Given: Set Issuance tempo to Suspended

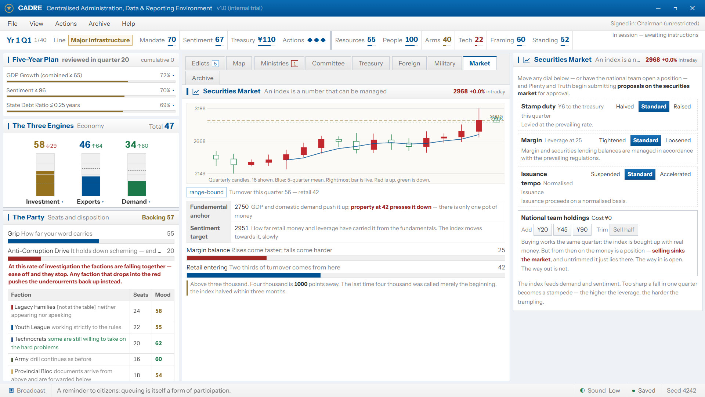Looking at the screenshot, I should tap(605, 174).
